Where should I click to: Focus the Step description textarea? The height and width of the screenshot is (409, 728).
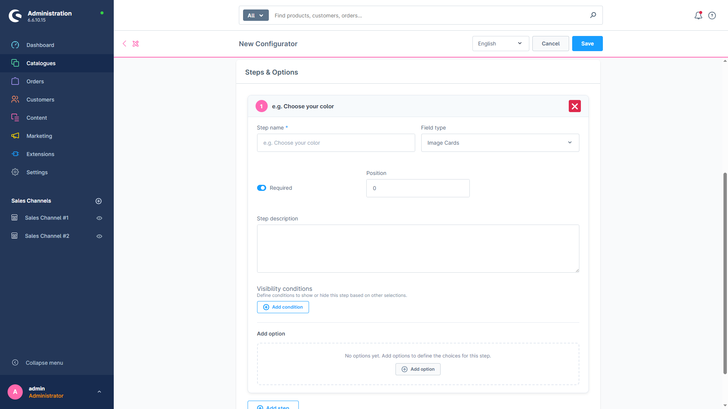pos(418,248)
